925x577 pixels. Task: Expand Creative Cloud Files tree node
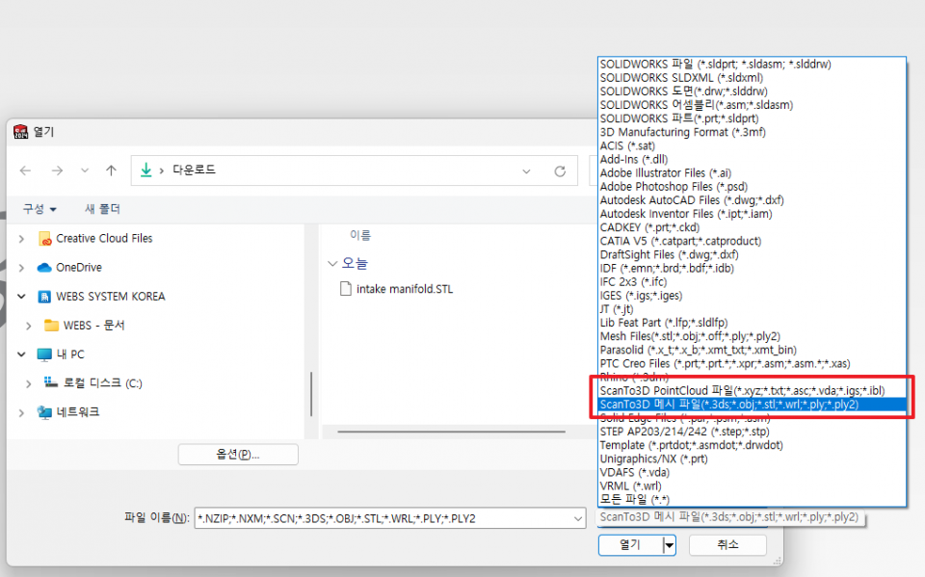pyautogui.click(x=22, y=239)
